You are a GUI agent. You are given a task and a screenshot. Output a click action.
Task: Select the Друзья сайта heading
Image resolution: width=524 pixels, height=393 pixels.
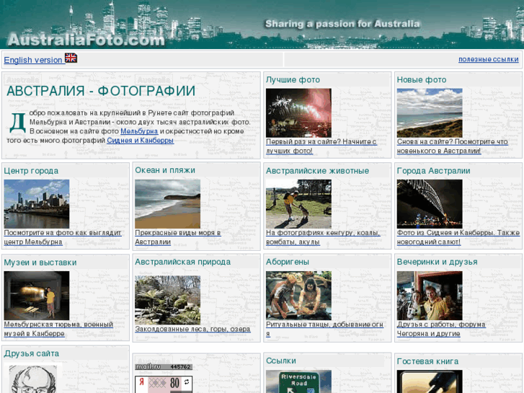pyautogui.click(x=32, y=353)
